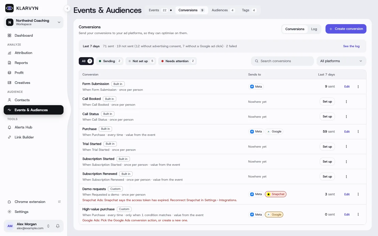Open Settings from the sidebar
The width and height of the screenshot is (378, 236).
click(34, 212)
